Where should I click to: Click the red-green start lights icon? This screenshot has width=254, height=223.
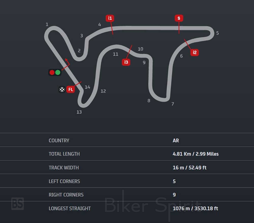(55, 72)
